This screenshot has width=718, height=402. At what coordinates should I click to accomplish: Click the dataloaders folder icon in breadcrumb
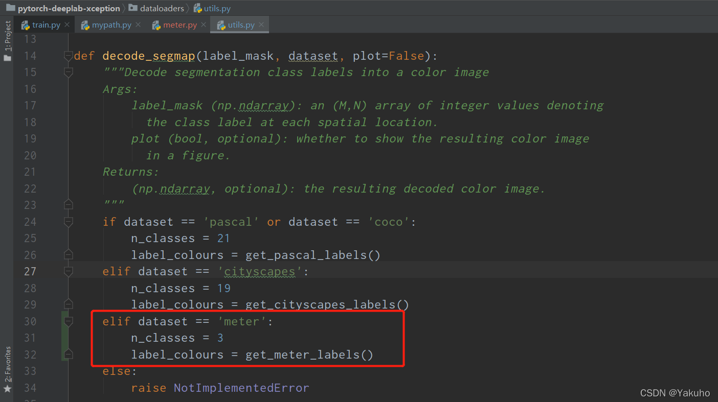pyautogui.click(x=132, y=8)
